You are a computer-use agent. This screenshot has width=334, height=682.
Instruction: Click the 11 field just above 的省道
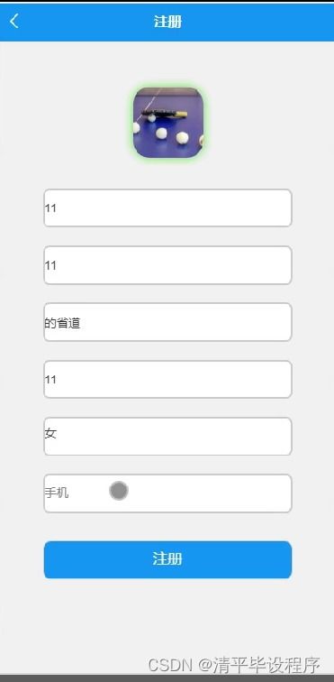[167, 265]
